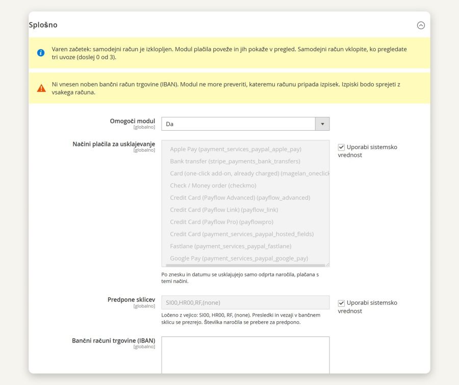
Task: Collapse the Splošno section with the circle arrow
Action: click(421, 26)
